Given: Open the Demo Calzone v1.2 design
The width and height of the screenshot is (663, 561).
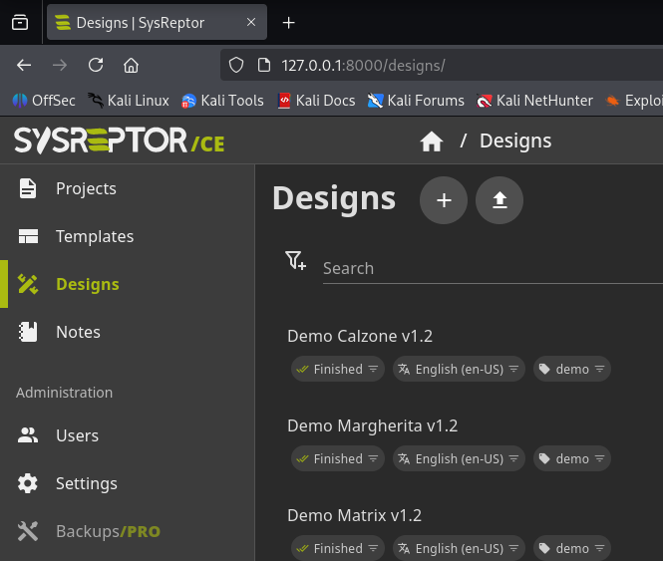Looking at the screenshot, I should [x=360, y=336].
